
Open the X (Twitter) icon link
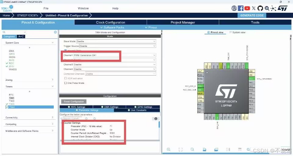pos(254,8)
